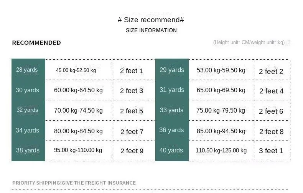Choose the '31 yards' size cell
Image resolution: width=303 pixels, height=193 pixels.
point(172,90)
